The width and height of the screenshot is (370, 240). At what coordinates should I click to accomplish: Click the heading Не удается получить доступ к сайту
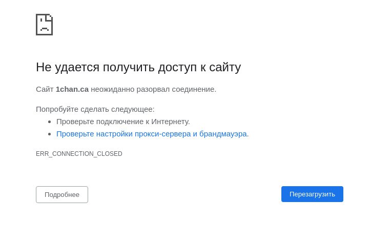138,67
